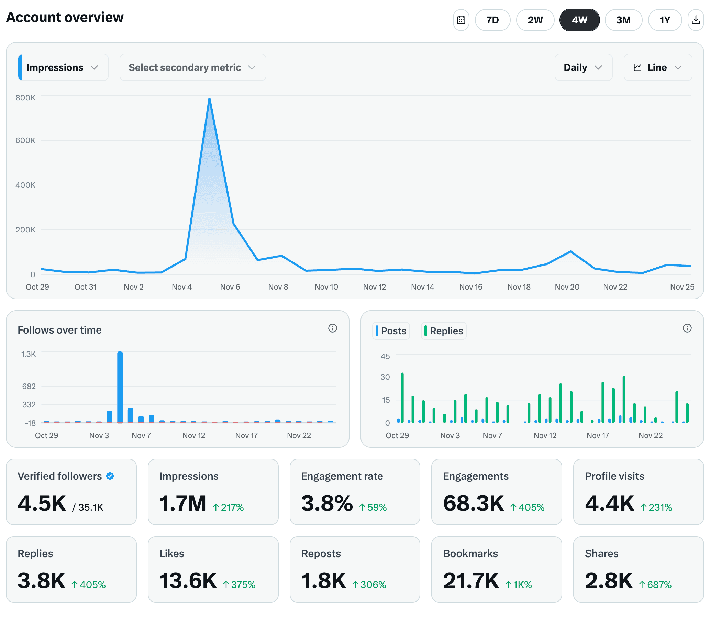710x617 pixels.
Task: Select the 2W time range
Action: point(535,20)
